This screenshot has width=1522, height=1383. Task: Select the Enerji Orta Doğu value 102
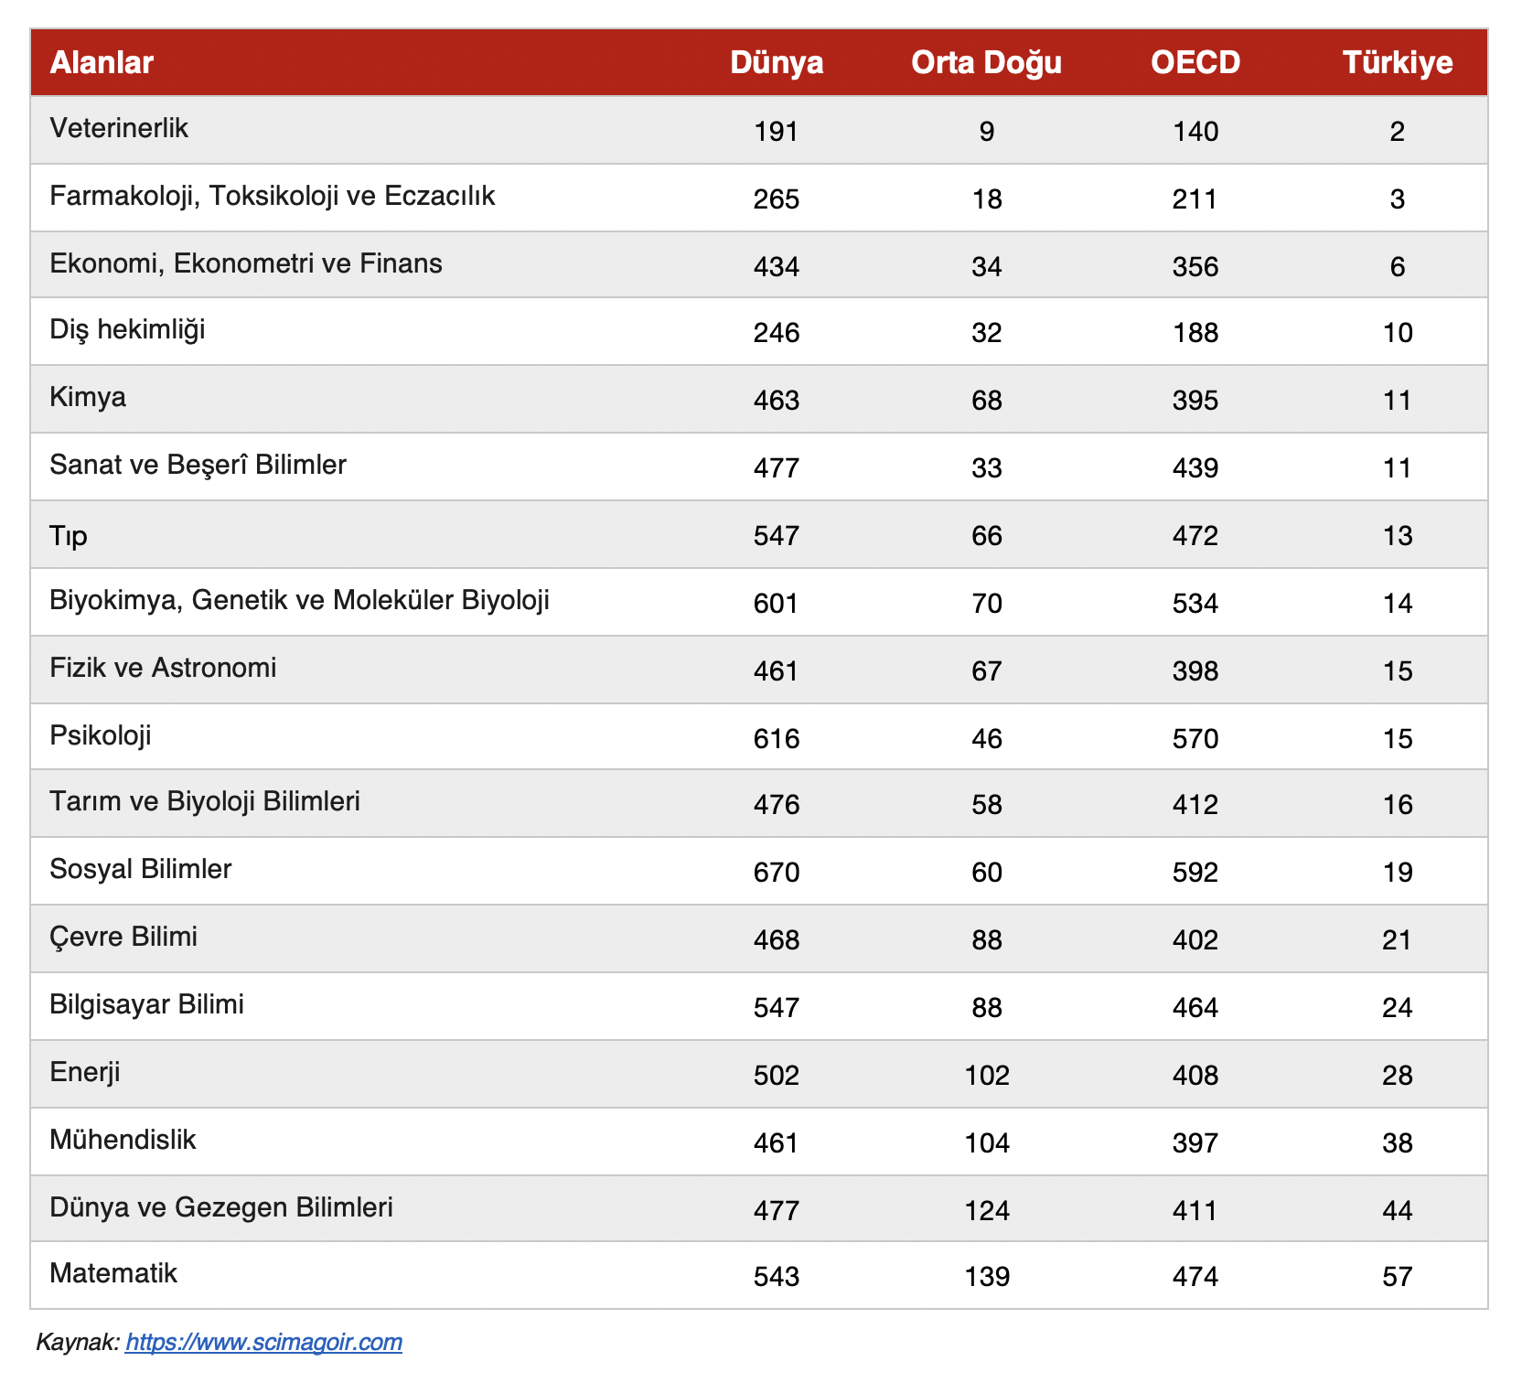pos(987,1075)
